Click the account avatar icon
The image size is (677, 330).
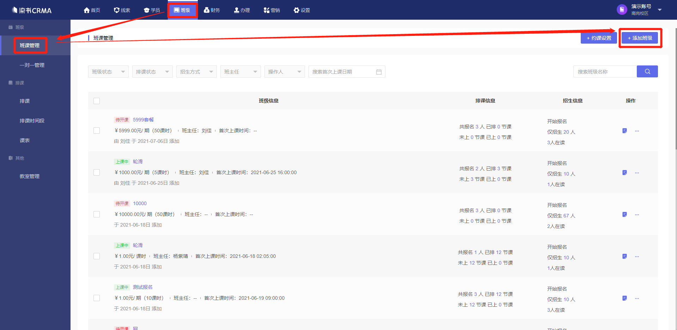click(x=622, y=9)
